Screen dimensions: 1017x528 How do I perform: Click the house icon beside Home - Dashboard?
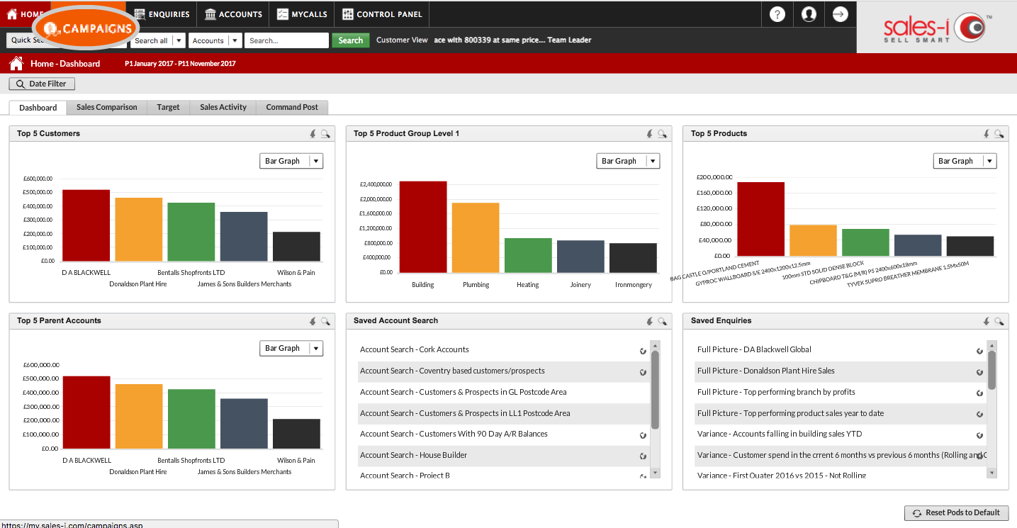pos(16,64)
